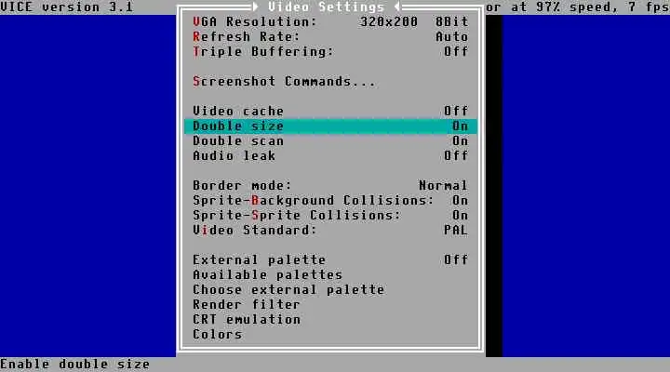Open Colors settings submenu
This screenshot has width=670, height=372.
[330, 335]
